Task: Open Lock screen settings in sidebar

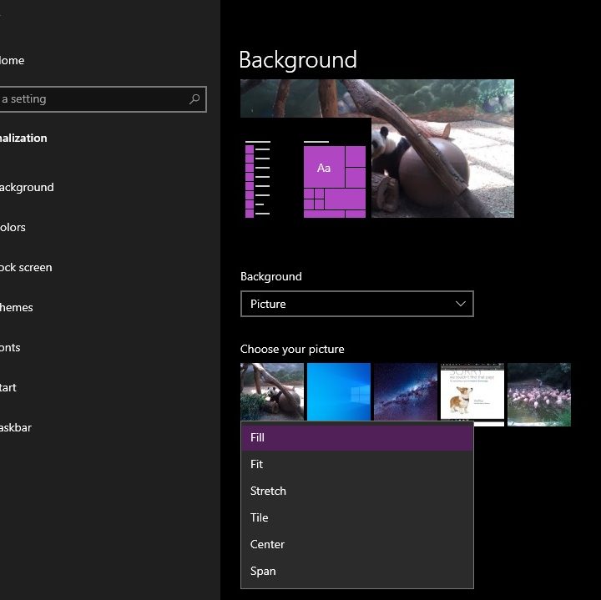Action: point(25,267)
